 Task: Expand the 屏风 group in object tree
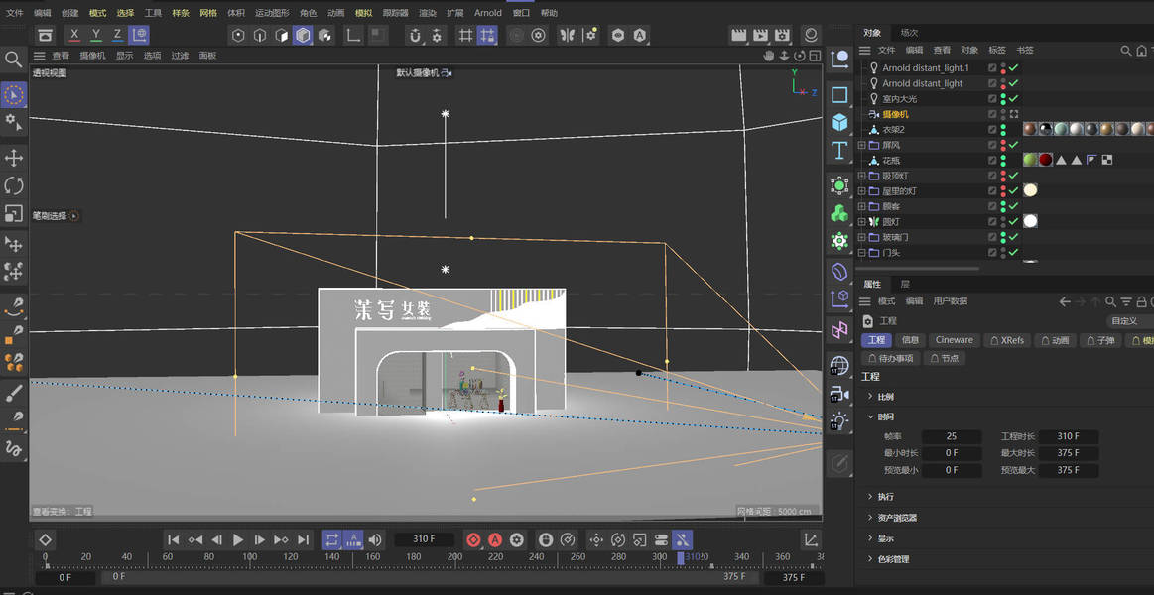click(x=862, y=145)
